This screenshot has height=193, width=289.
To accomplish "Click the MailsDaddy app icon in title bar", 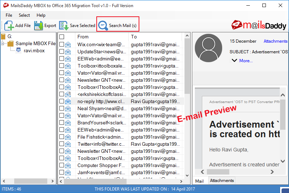I will point(6,5).
